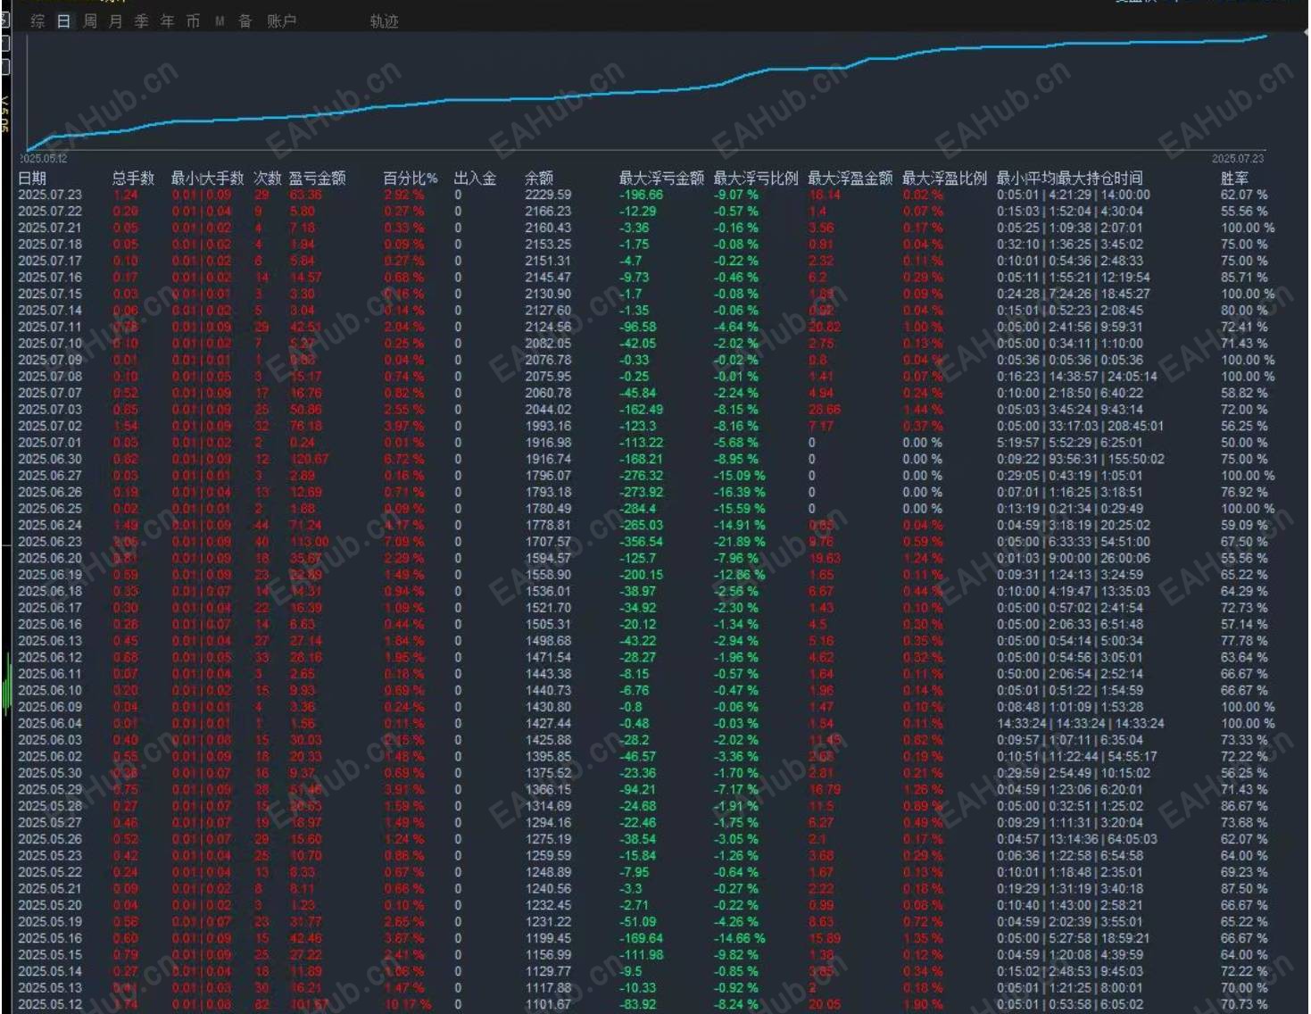
Task: Switch to the 综 summary tab
Action: click(x=37, y=21)
